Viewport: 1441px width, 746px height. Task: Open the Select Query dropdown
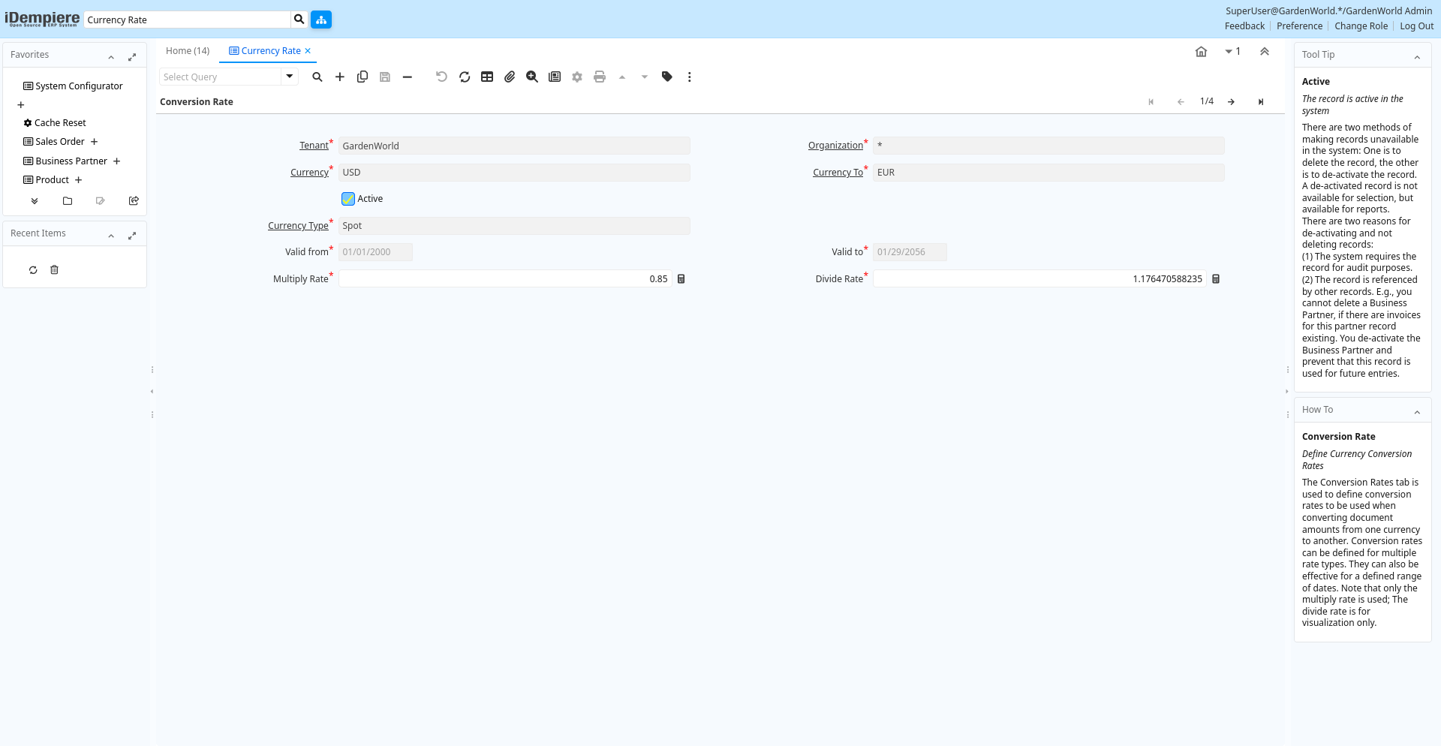coord(290,77)
